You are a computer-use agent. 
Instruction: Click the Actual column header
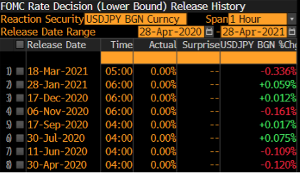coord(163,45)
